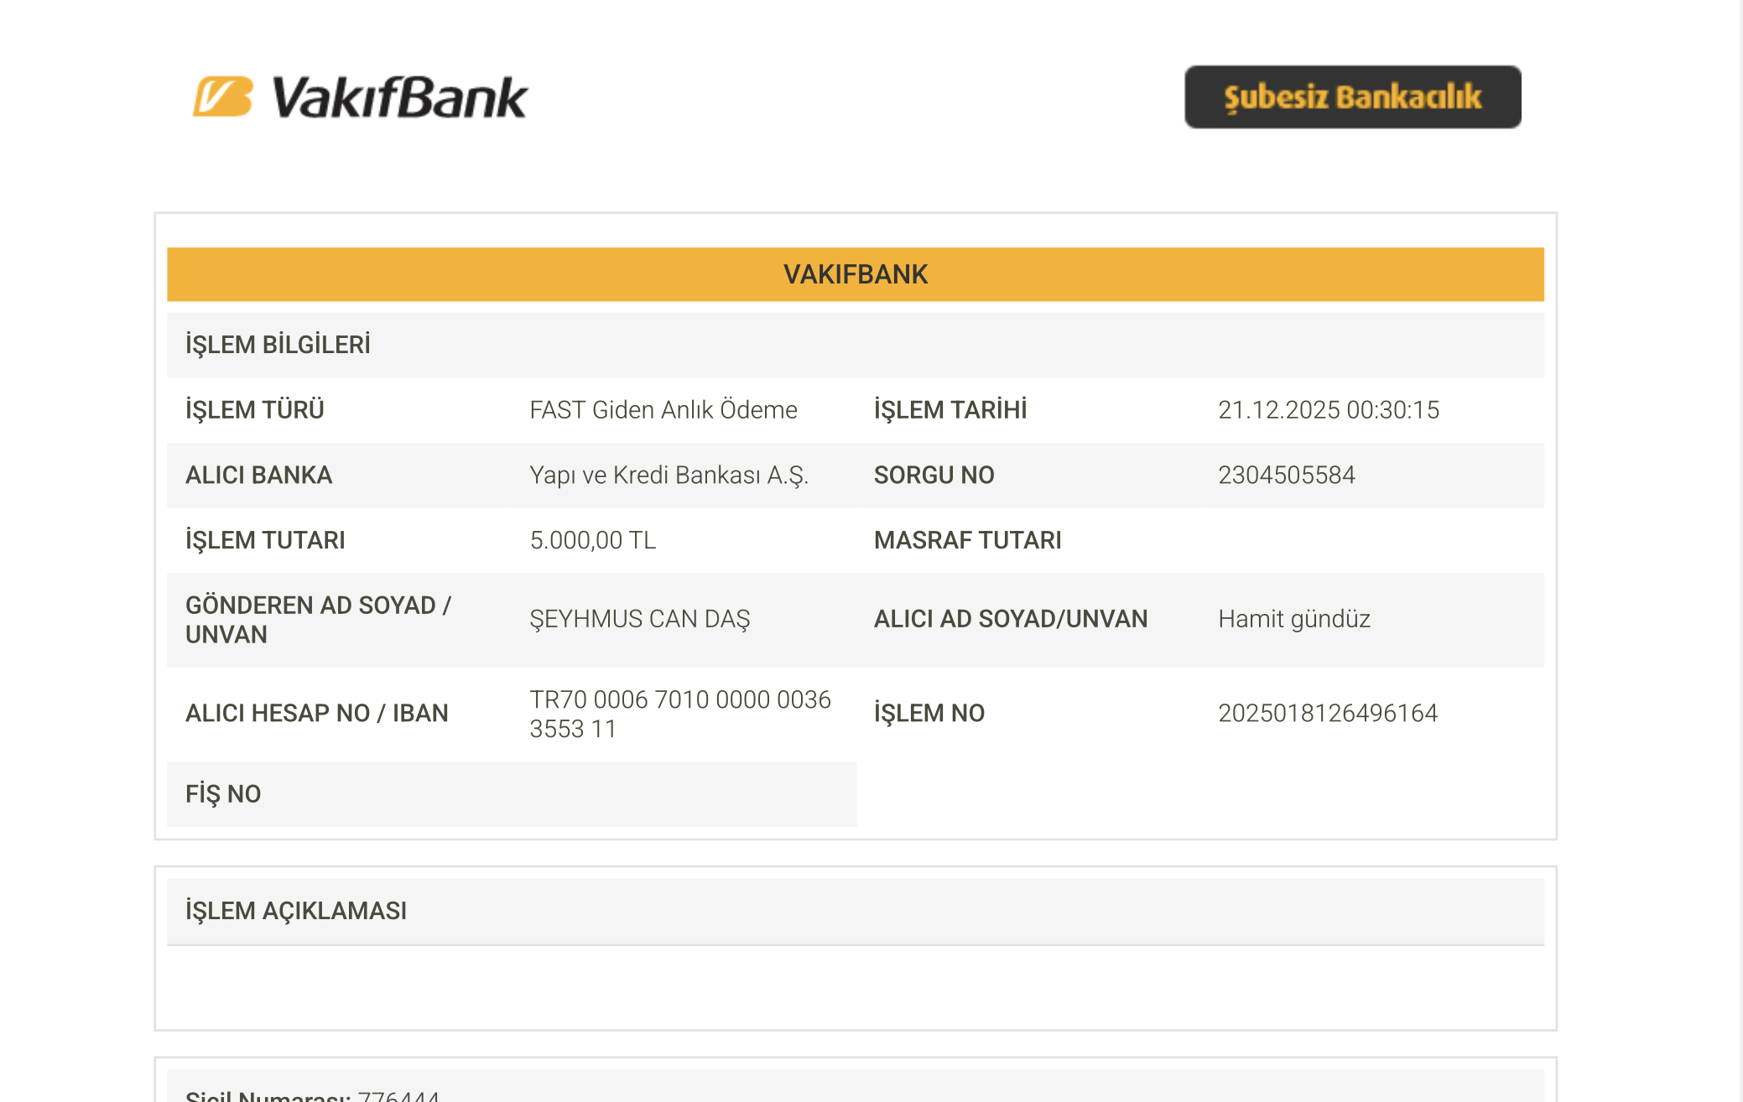Click the FİŞ NO label
The width and height of the screenshot is (1743, 1102).
[223, 794]
